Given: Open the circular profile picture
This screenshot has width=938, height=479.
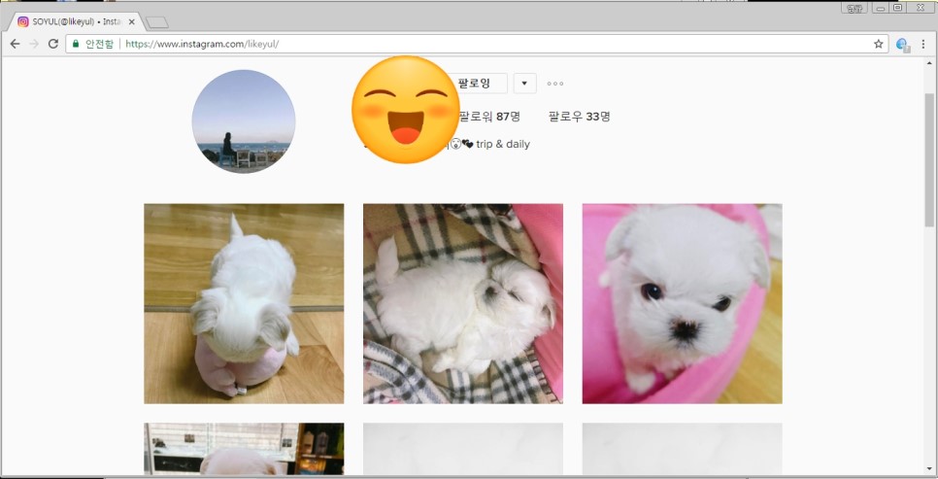Looking at the screenshot, I should click(244, 121).
